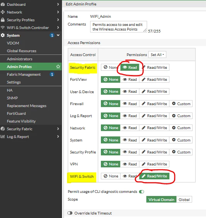
Task: Set Security Fabric permission to Read/Write
Action: (154, 67)
